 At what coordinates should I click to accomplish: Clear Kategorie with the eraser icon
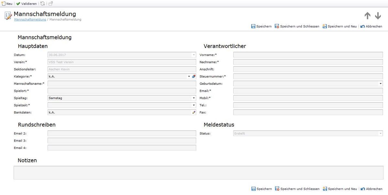click(x=194, y=77)
